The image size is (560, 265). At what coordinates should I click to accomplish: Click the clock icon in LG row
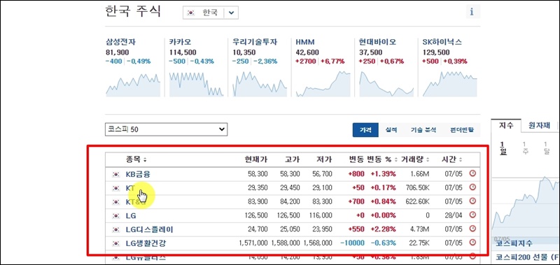click(472, 215)
